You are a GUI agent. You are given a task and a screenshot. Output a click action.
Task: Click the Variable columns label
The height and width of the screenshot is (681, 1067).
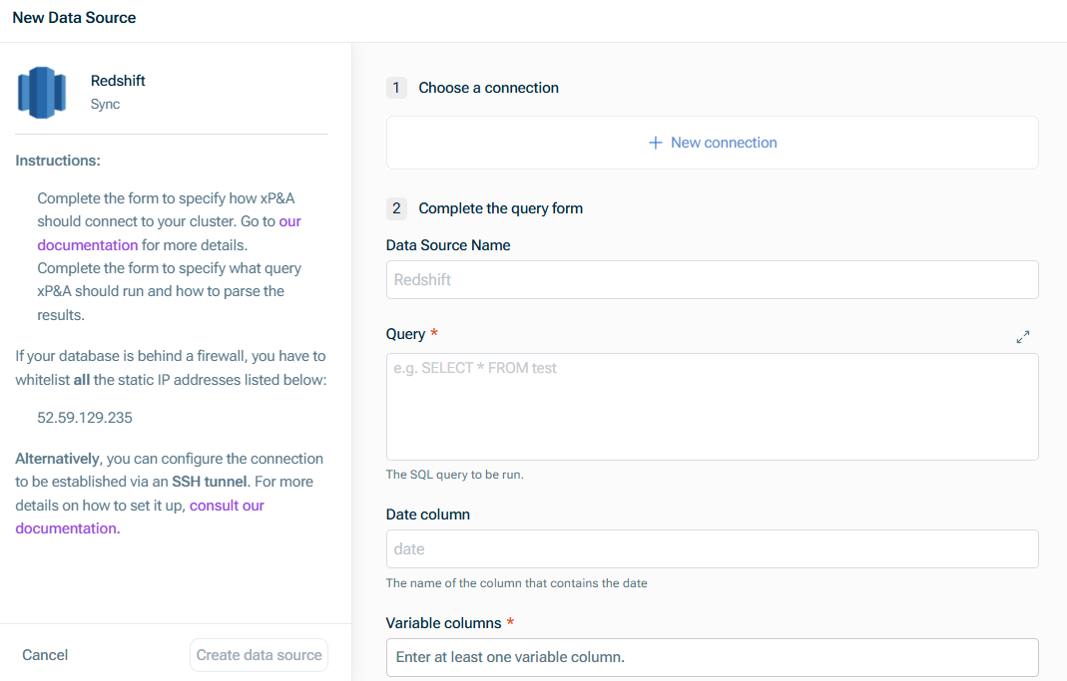pyautogui.click(x=443, y=623)
